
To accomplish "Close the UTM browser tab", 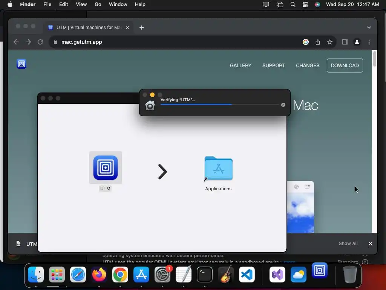I will (x=127, y=28).
